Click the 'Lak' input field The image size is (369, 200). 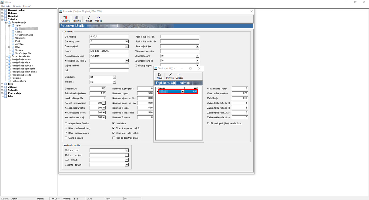(x=109, y=70)
